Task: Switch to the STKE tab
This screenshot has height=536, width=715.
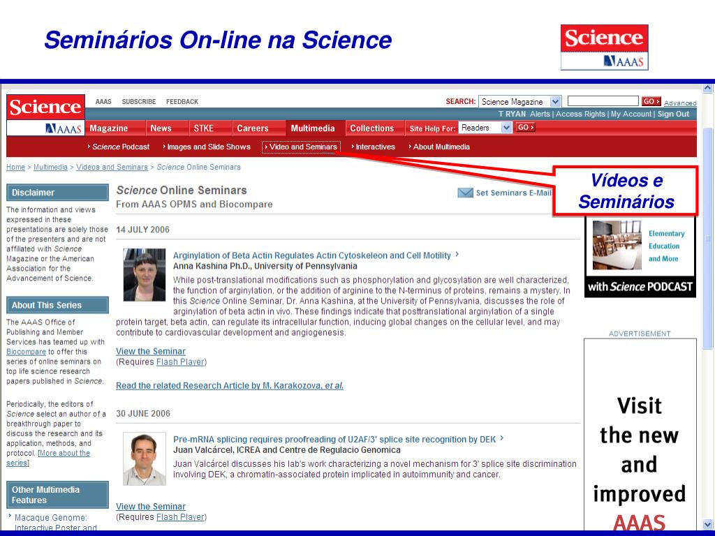Action: tap(203, 128)
